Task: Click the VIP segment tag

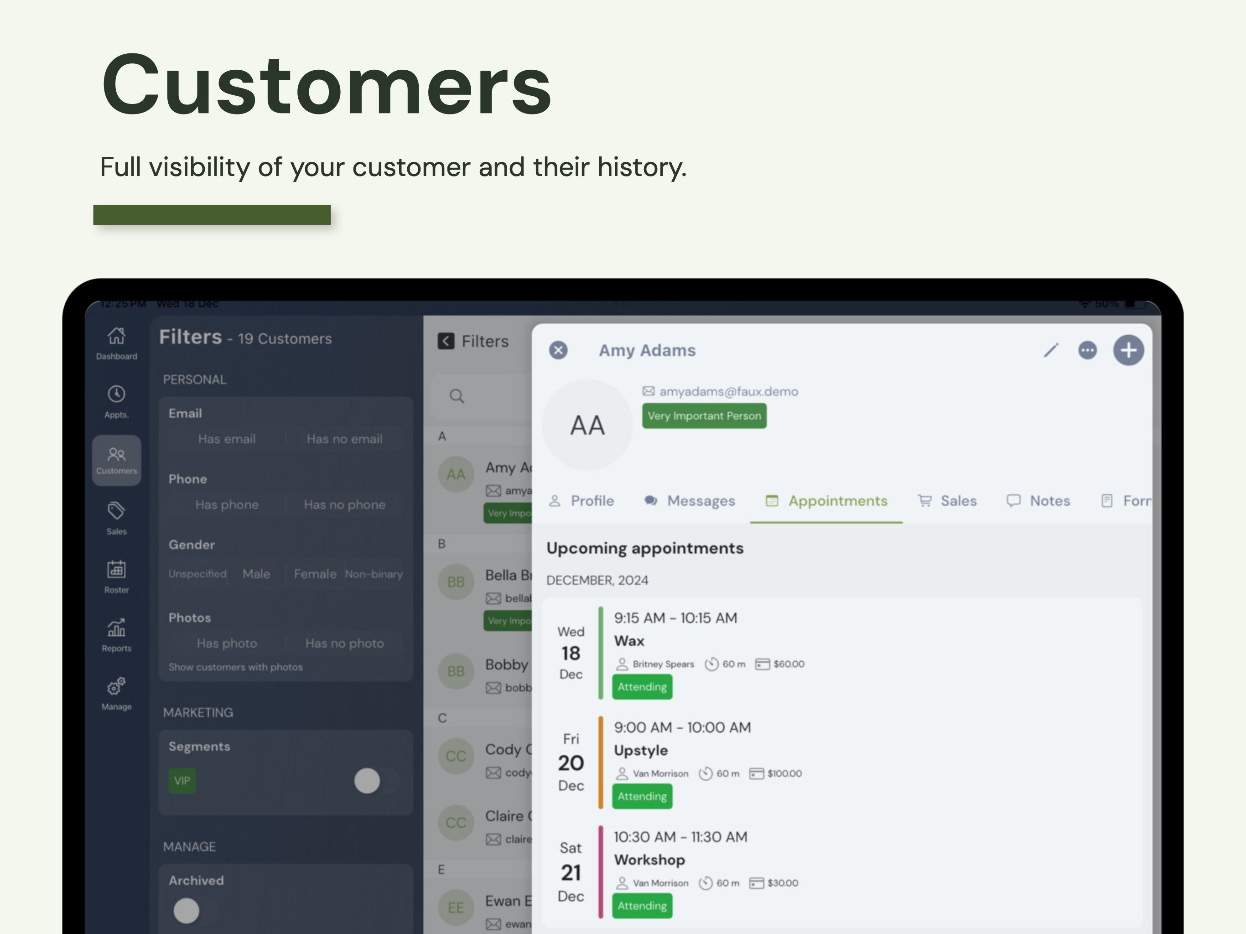Action: pos(182,781)
